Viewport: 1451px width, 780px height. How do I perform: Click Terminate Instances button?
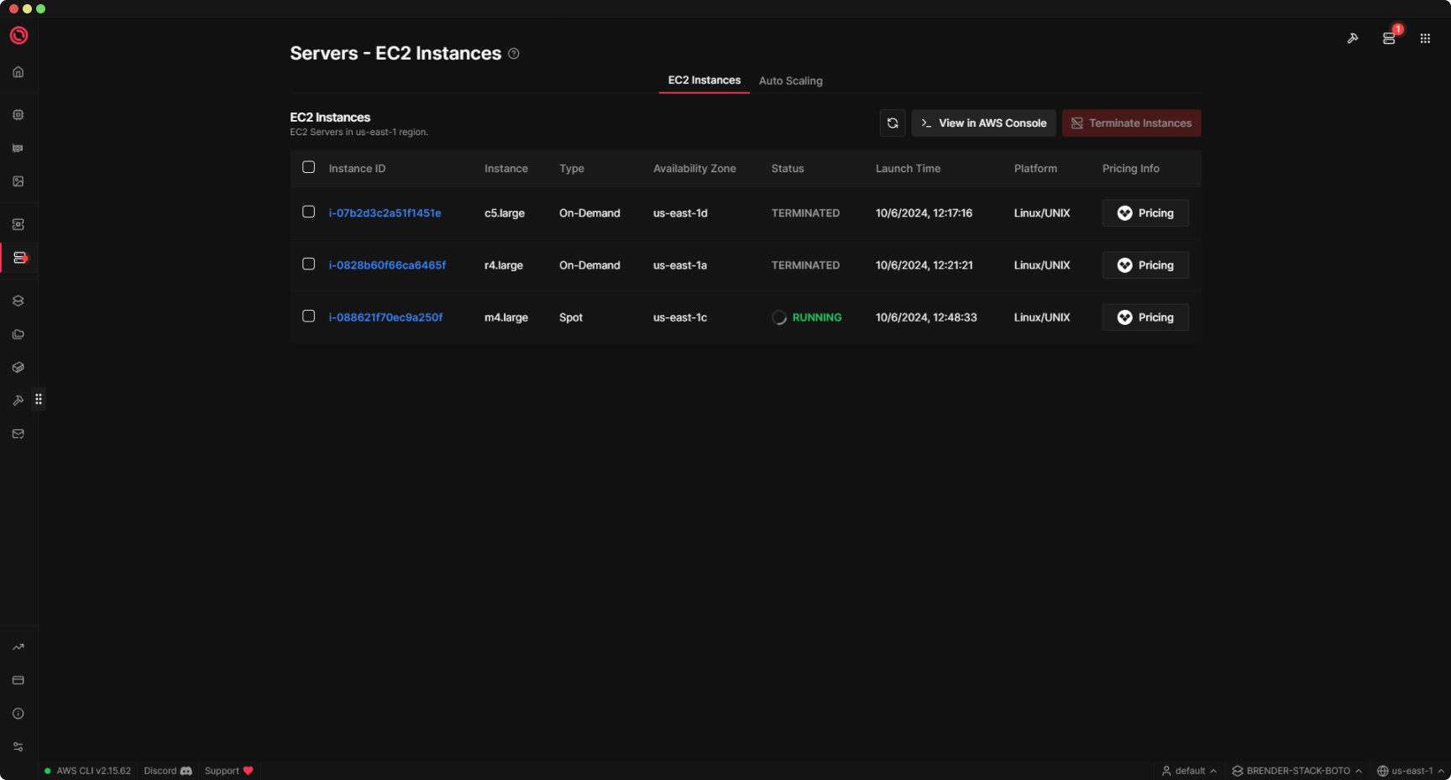(1132, 123)
